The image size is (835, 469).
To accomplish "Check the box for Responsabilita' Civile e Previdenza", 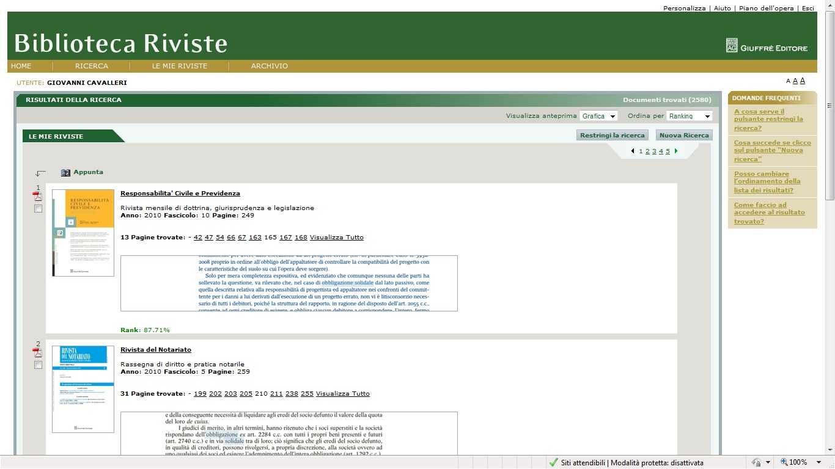I will [x=38, y=209].
